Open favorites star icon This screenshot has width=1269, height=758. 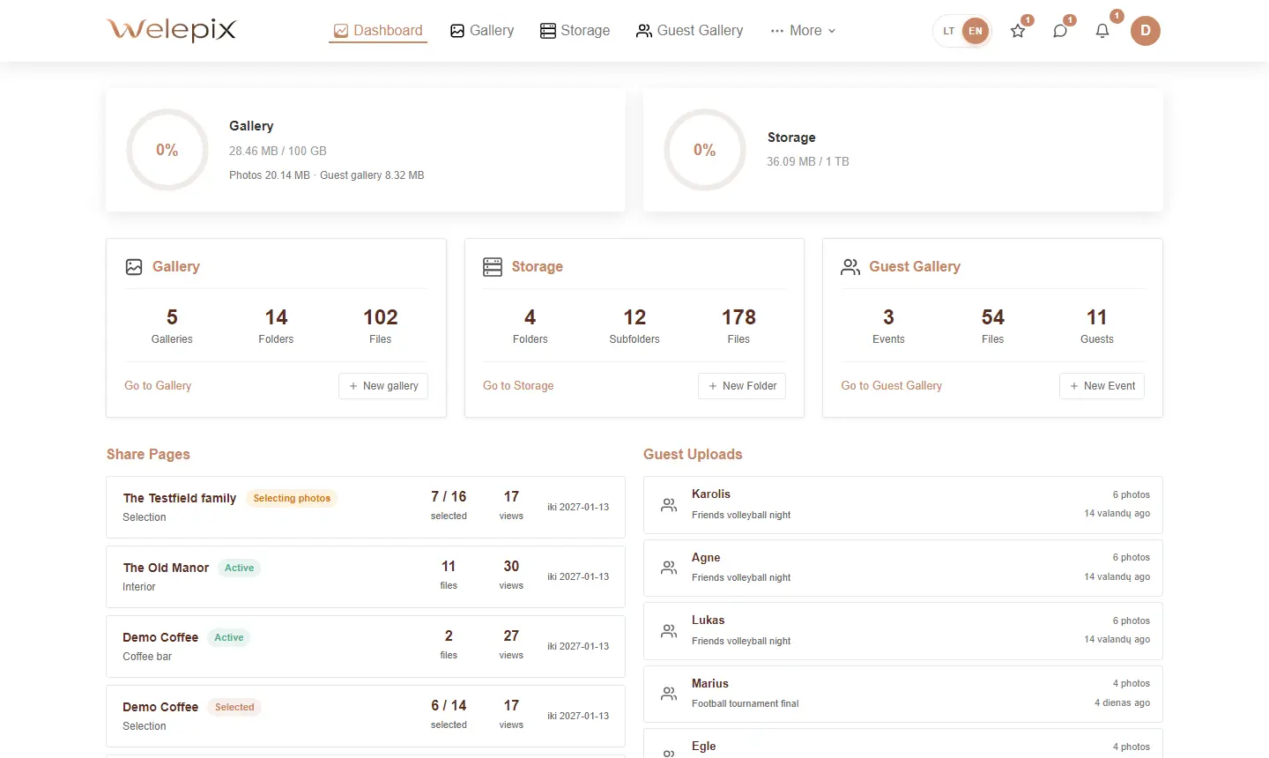pos(1018,31)
